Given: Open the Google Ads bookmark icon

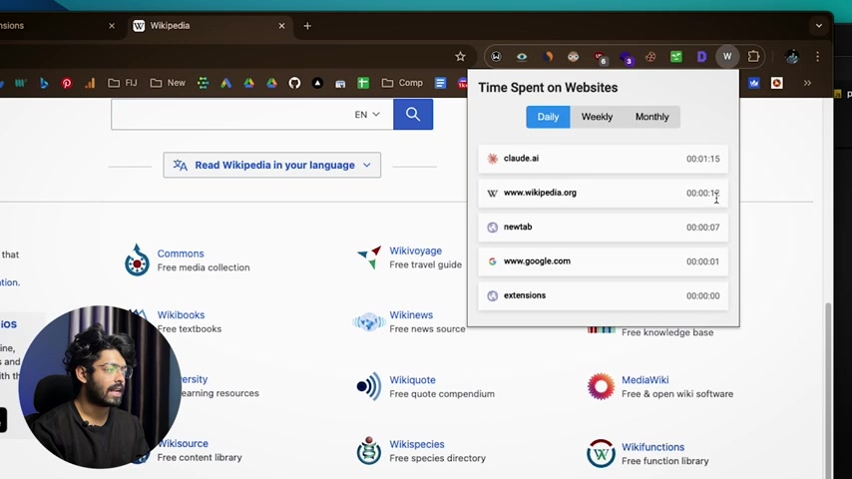Looking at the screenshot, I should (x=226, y=83).
